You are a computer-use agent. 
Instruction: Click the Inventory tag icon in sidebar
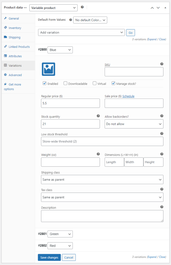pyautogui.click(x=6, y=28)
